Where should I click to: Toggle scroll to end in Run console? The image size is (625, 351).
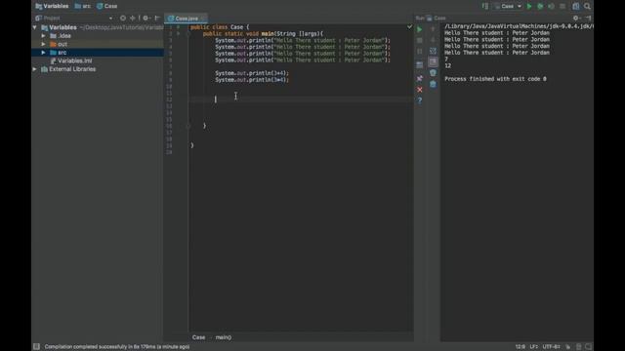point(433,61)
